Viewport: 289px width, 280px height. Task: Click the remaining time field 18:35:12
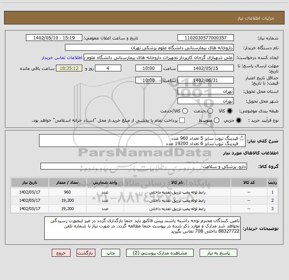click(x=69, y=68)
